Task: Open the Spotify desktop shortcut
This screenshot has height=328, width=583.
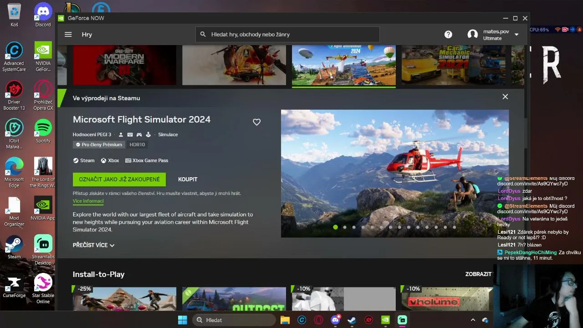Action: tap(43, 131)
